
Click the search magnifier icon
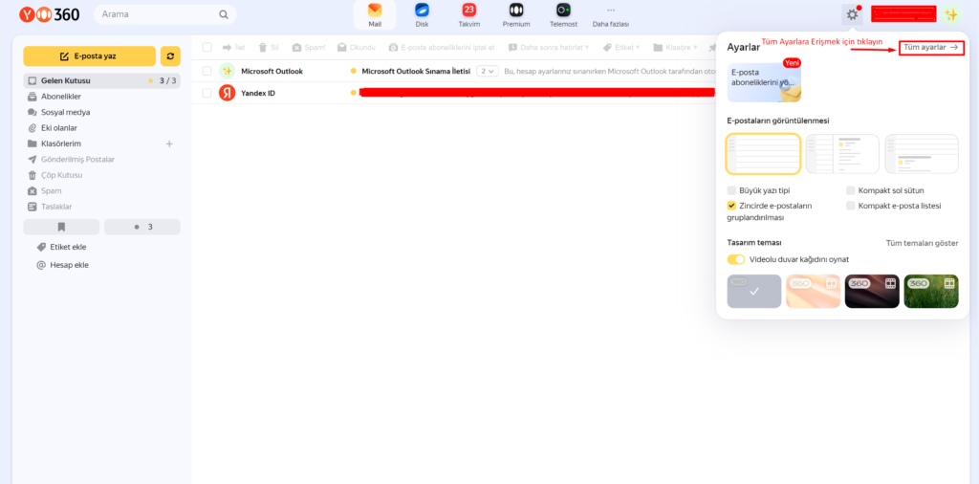(x=224, y=15)
